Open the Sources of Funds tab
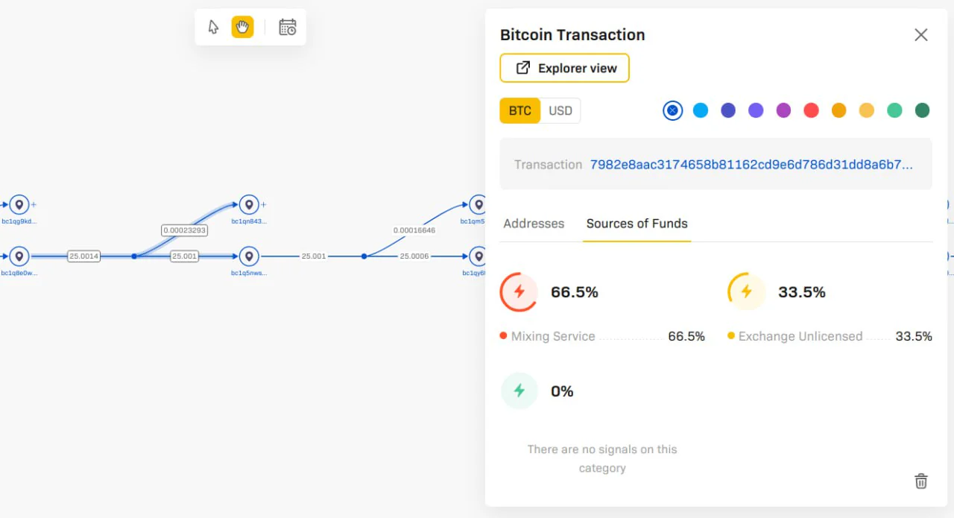Image resolution: width=954 pixels, height=518 pixels. (637, 224)
